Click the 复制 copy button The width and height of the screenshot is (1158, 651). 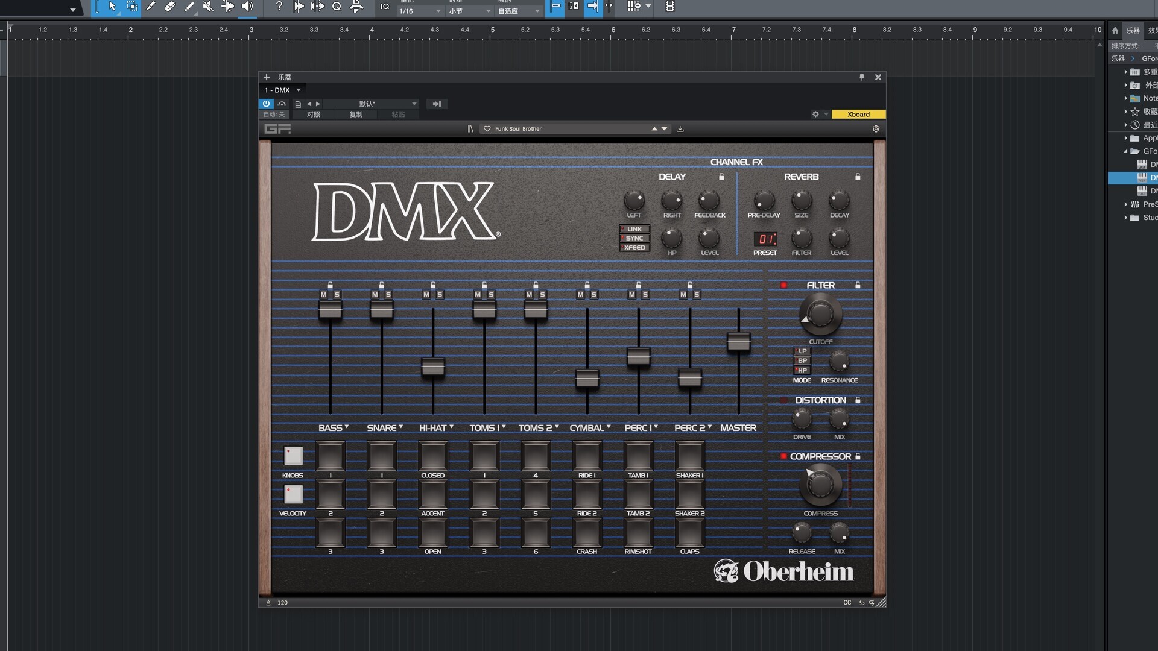pos(356,115)
